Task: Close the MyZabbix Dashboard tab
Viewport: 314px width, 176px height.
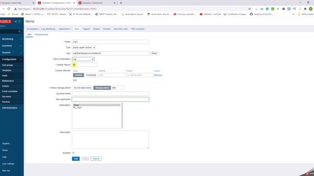Action: [114, 3]
